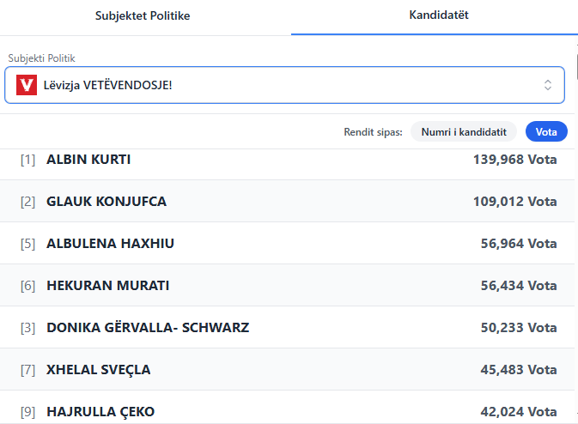Click candidate number [1] label

pos(27,159)
